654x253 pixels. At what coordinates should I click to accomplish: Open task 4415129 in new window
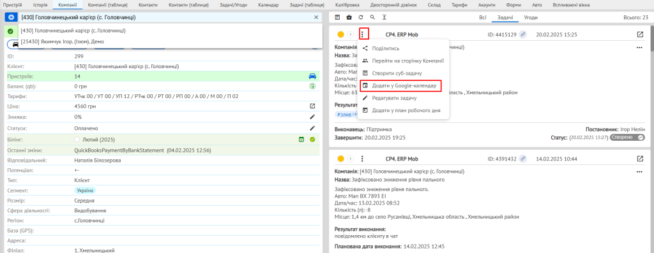click(640, 34)
